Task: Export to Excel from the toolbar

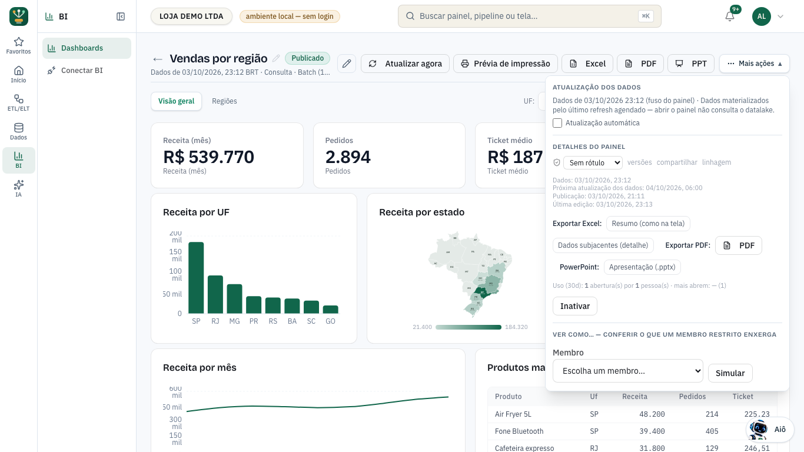Action: coord(587,64)
